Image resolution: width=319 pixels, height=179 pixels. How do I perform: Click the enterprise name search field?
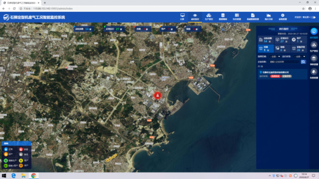(284, 62)
